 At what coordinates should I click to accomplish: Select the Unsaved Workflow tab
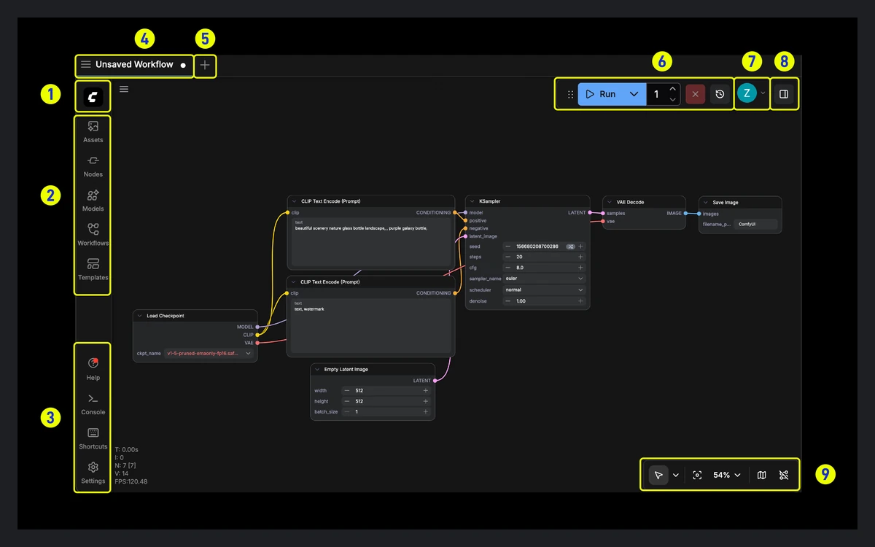point(134,64)
